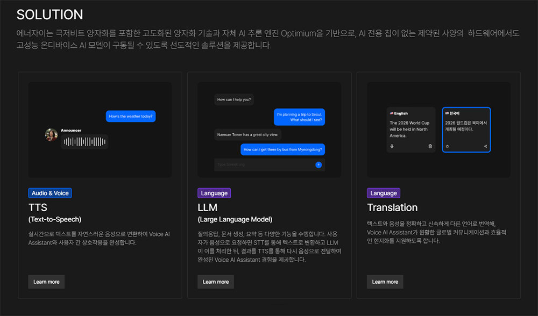The image size is (538, 316).
Task: Click Learn more under Translation
Action: click(x=385, y=282)
